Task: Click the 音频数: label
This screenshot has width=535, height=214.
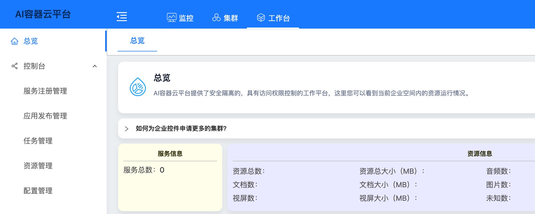Action: click(498, 171)
